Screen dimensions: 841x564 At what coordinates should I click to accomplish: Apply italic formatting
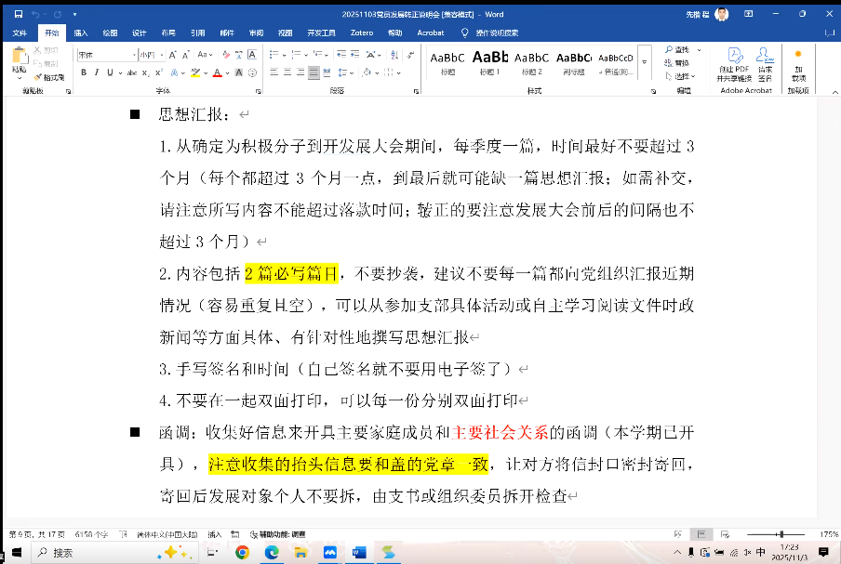point(97,72)
